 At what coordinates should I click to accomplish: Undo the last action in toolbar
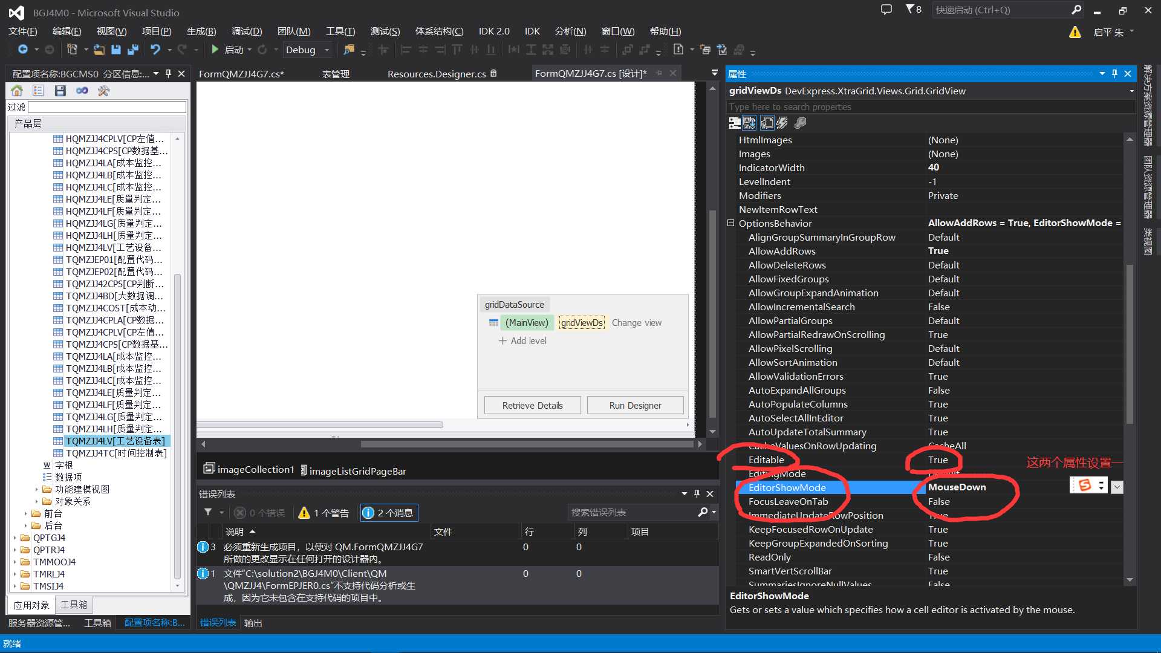point(155,50)
